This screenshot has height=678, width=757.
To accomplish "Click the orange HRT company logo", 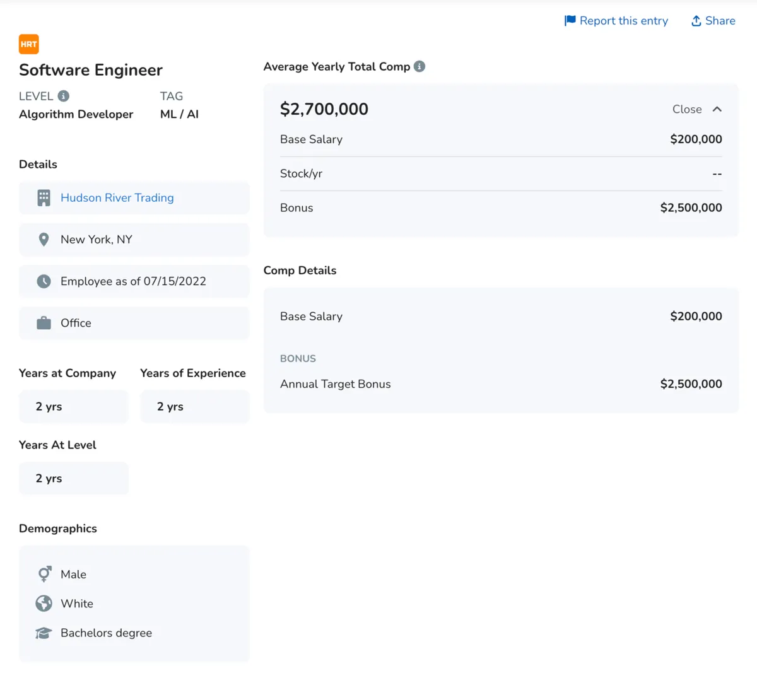I will [x=29, y=44].
